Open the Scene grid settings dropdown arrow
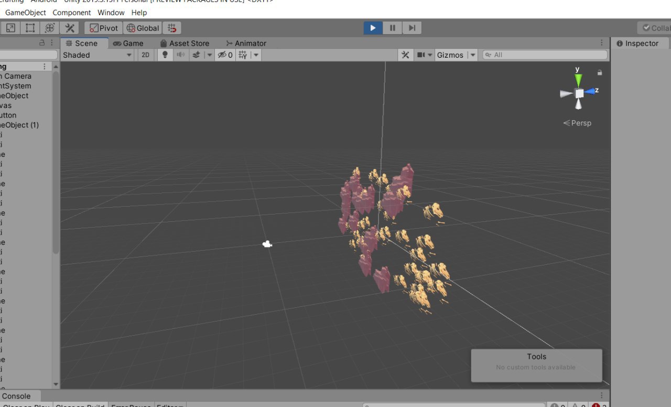671x407 pixels. [x=256, y=55]
